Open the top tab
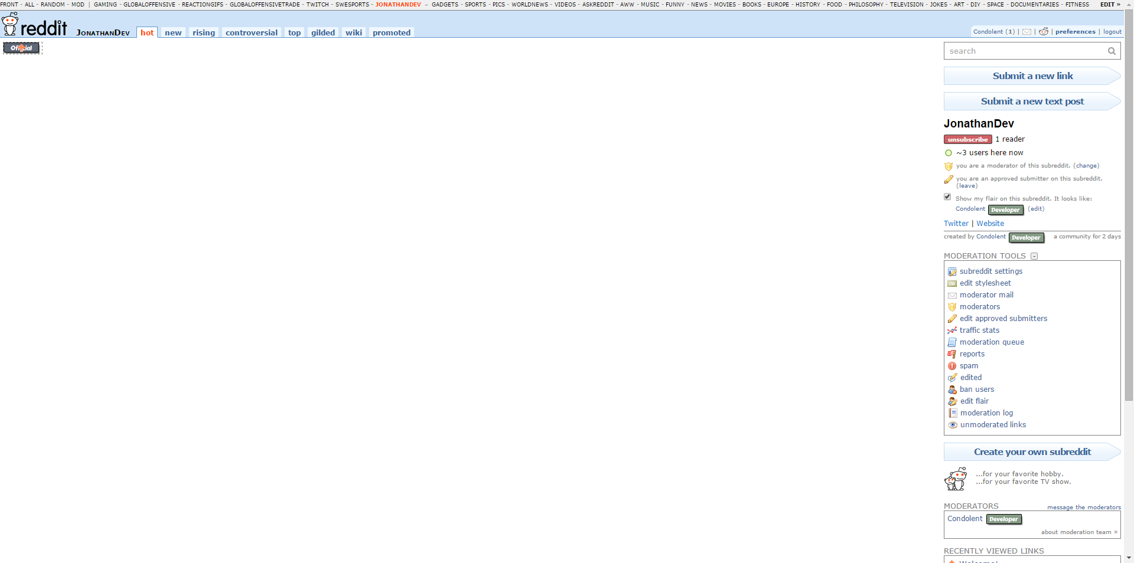Screen dimensions: 1134x563 (x=295, y=32)
